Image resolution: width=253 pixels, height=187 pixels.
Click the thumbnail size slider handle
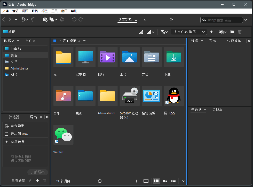click(x=100, y=181)
